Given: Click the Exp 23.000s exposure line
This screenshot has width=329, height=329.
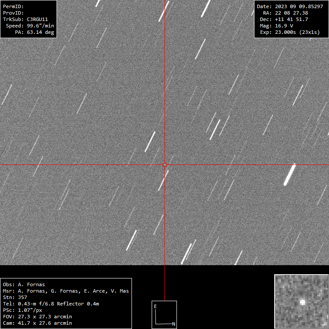Looking at the screenshot, I should point(290,32).
